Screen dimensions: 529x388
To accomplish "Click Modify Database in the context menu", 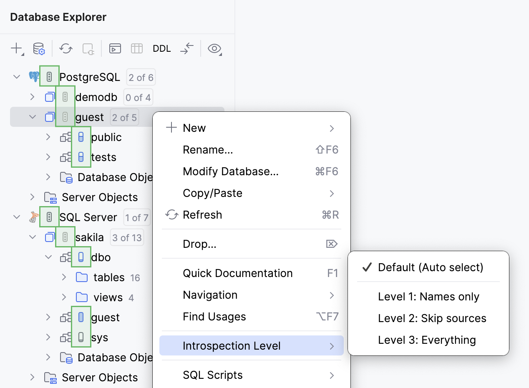I will point(231,171).
